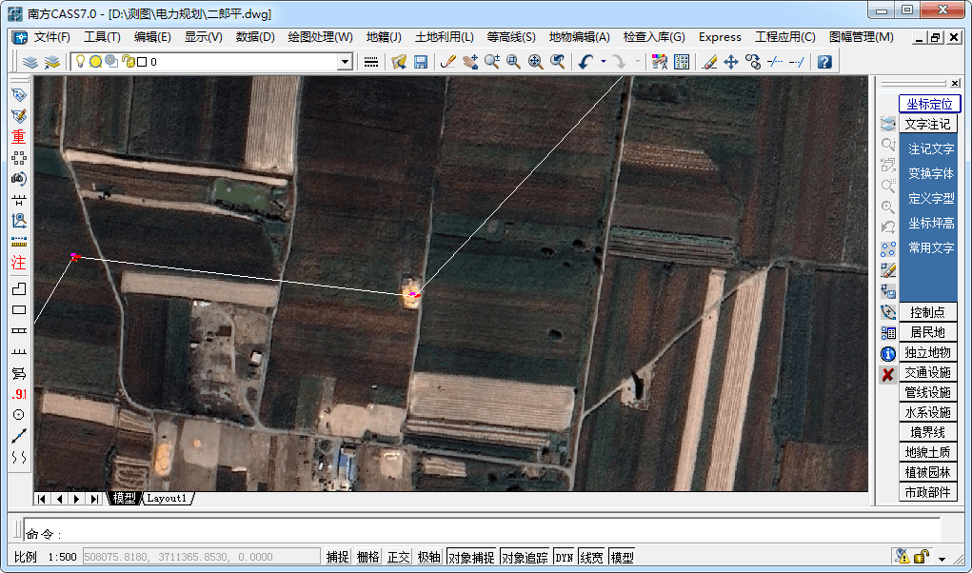Viewport: 972px width, 573px height.
Task: Click the red .91 elevation point icon
Action: point(19,394)
